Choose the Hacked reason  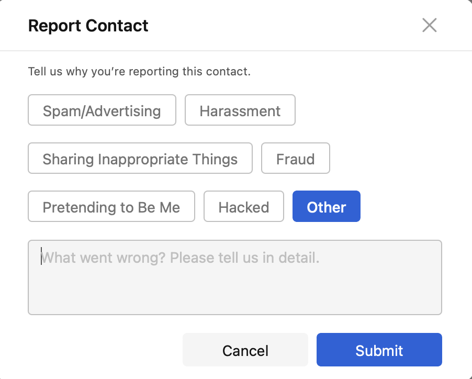point(244,207)
